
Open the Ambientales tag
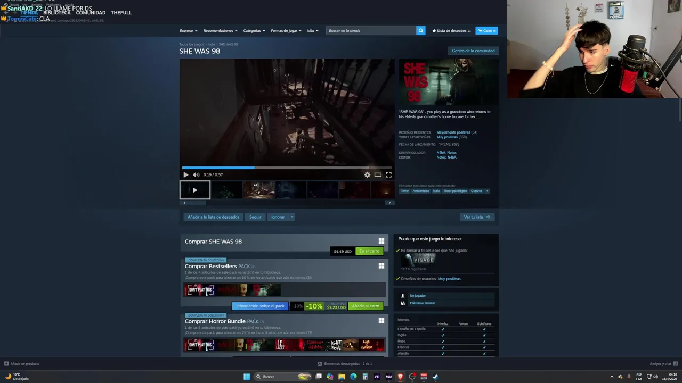click(420, 191)
